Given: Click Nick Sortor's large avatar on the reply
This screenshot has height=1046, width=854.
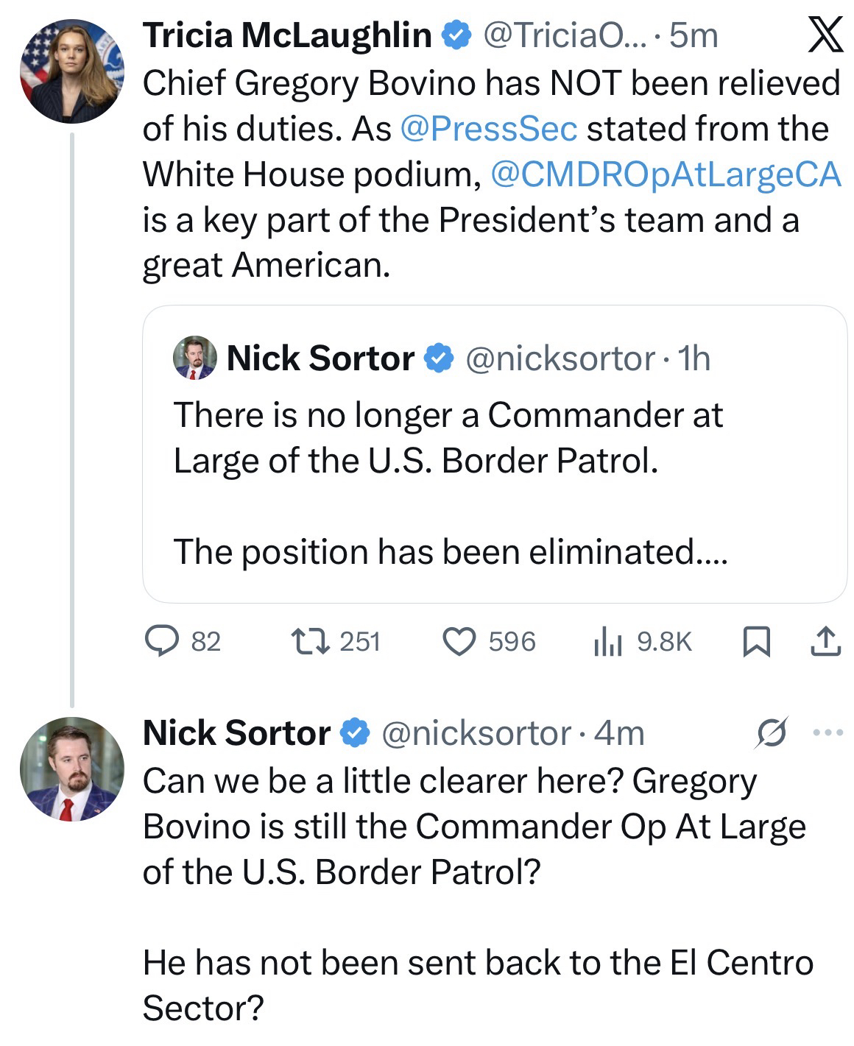Looking at the screenshot, I should (x=71, y=768).
